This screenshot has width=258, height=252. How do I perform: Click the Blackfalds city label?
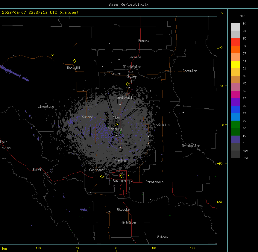(x=132, y=67)
